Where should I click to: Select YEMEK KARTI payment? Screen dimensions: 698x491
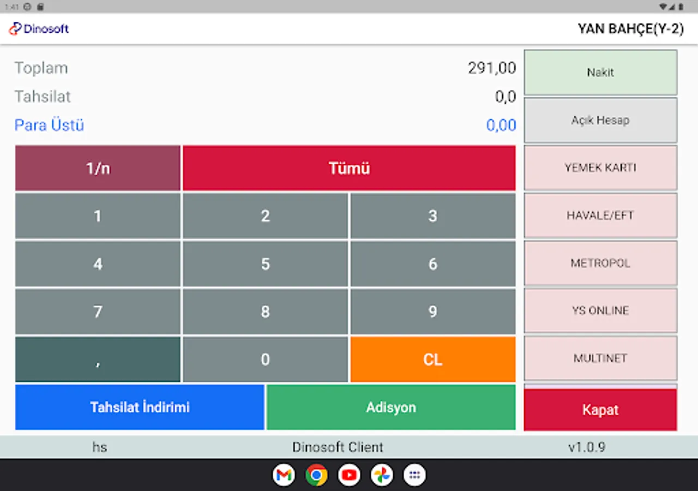(600, 167)
